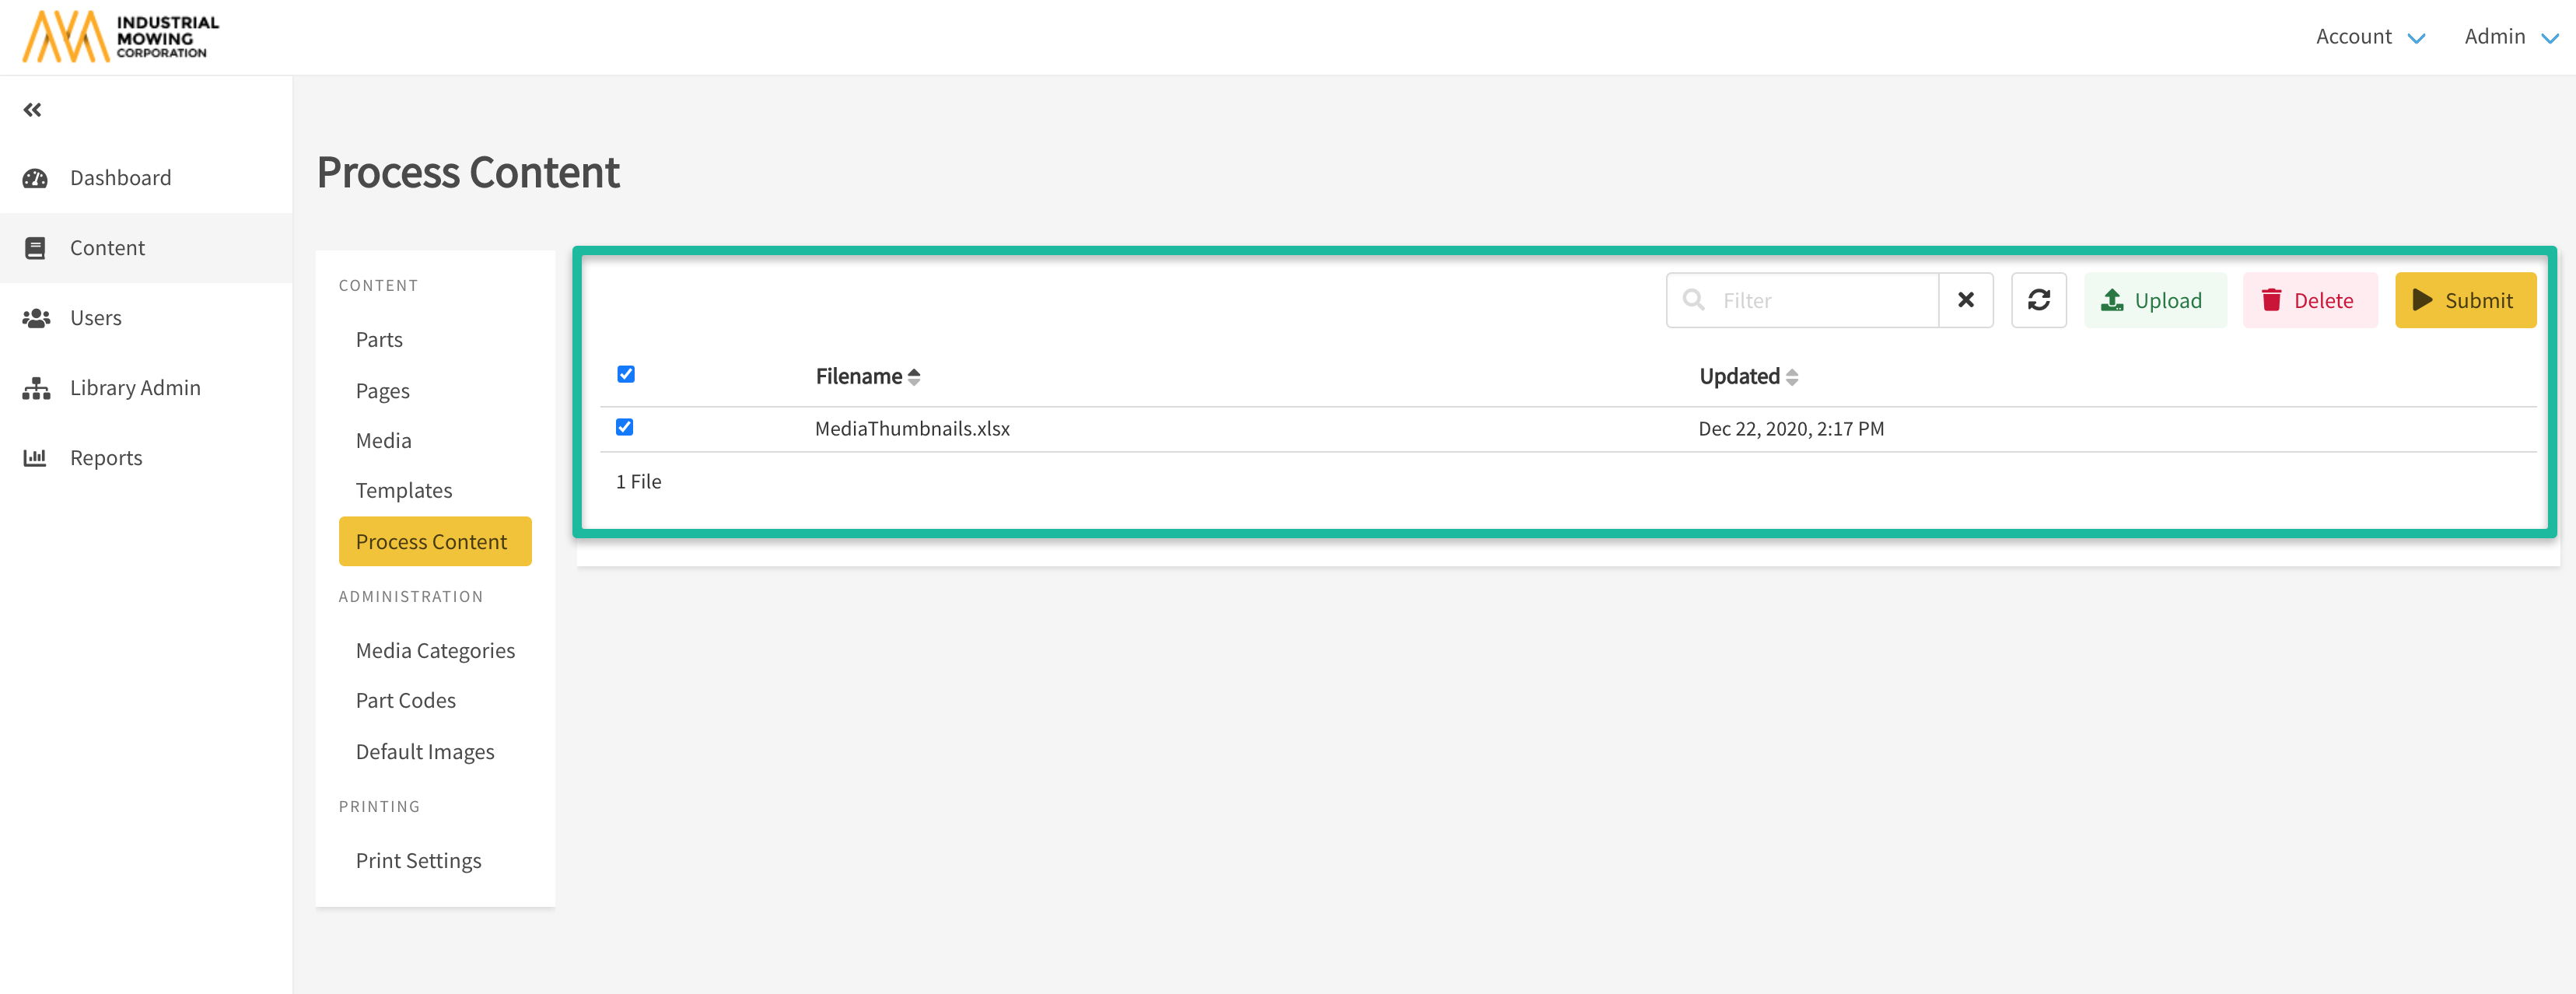Click the Dashboard gauge icon
This screenshot has height=994, width=2576.
(x=35, y=178)
